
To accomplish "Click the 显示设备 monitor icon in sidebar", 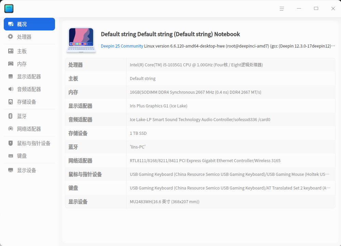I will tap(11, 170).
